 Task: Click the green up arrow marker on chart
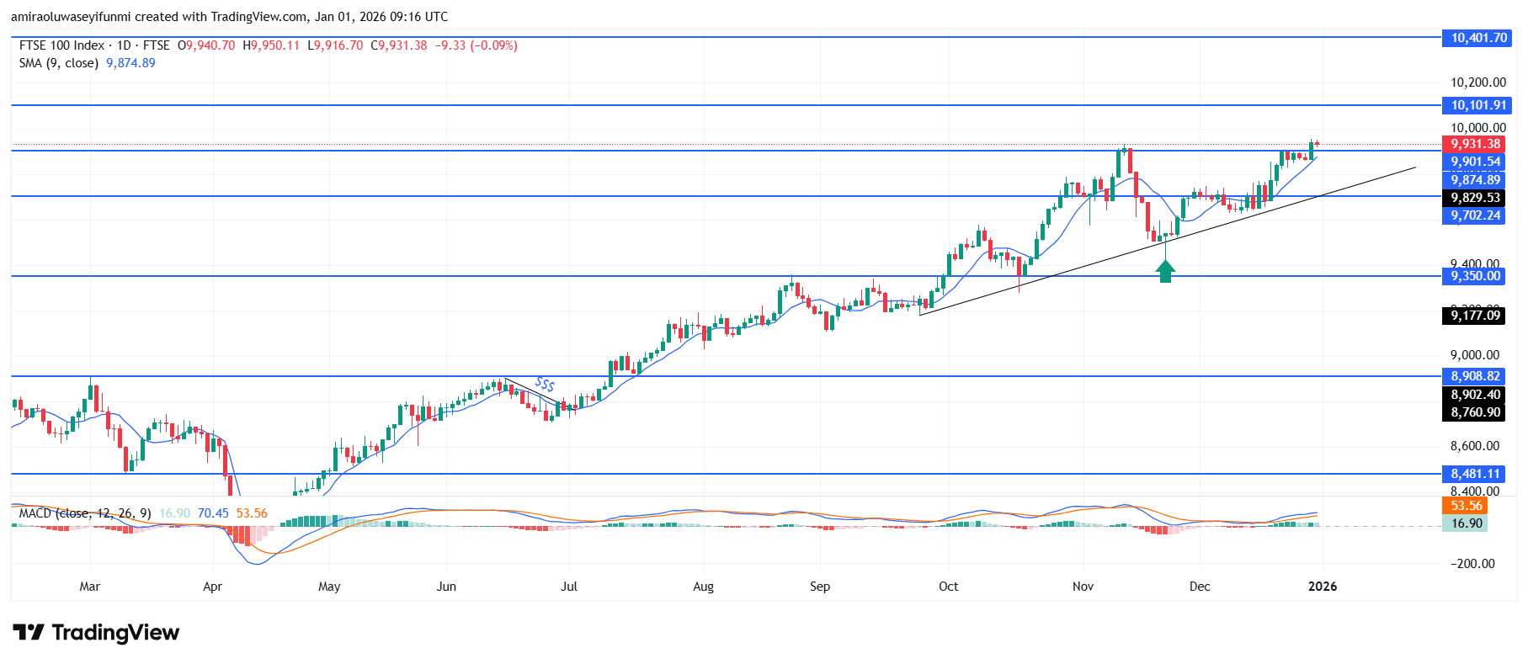tap(1165, 271)
